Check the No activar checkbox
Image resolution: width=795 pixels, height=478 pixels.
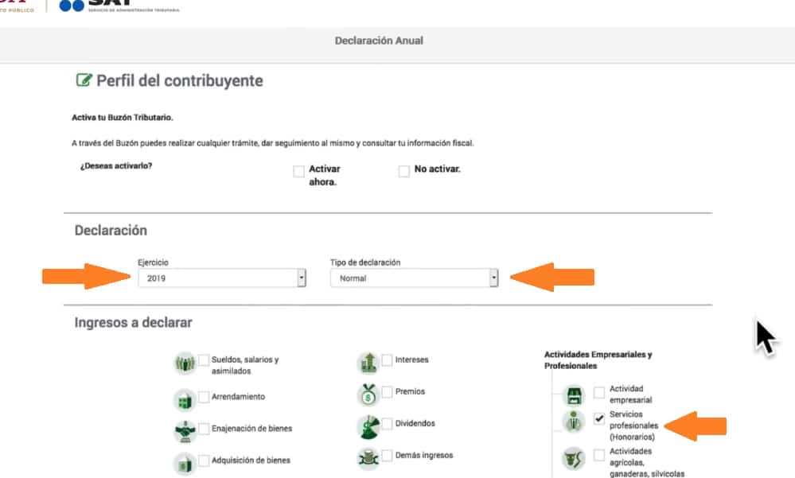click(x=404, y=171)
